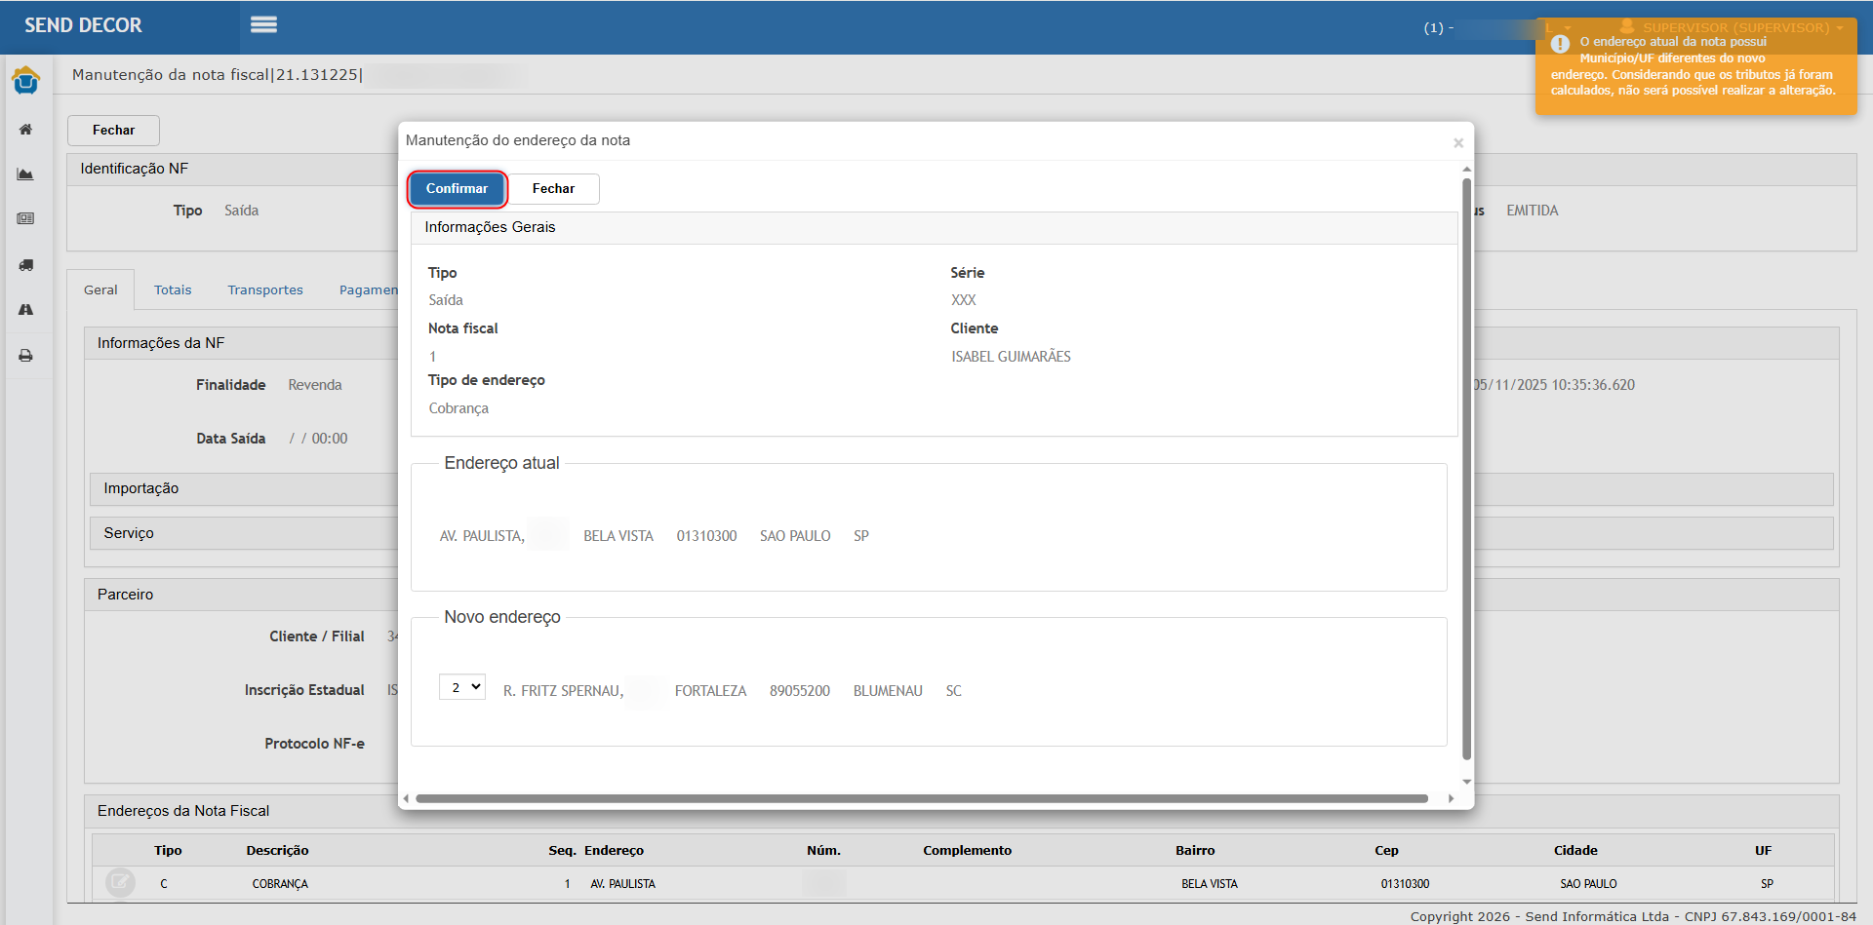
Task: Click the newspaper icon in the sidebar
Action: pyautogui.click(x=26, y=219)
